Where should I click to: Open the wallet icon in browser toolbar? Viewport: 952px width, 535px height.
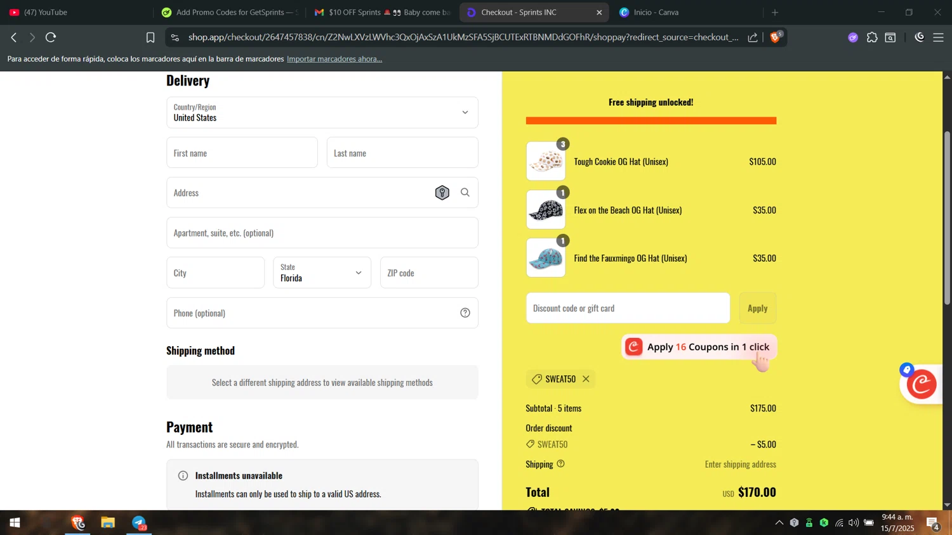(890, 37)
